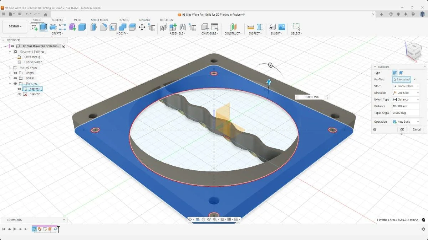Select the Offset Plane construct icon
The width and height of the screenshot is (428, 240).
[x=233, y=27]
